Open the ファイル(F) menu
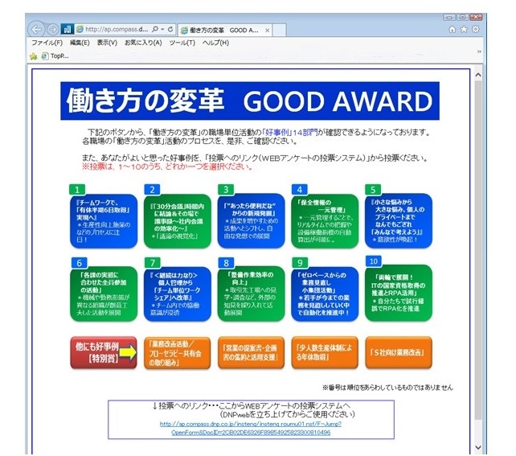 46,43
